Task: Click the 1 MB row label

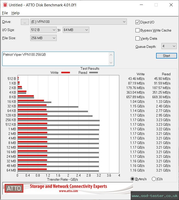Action: point(12,129)
